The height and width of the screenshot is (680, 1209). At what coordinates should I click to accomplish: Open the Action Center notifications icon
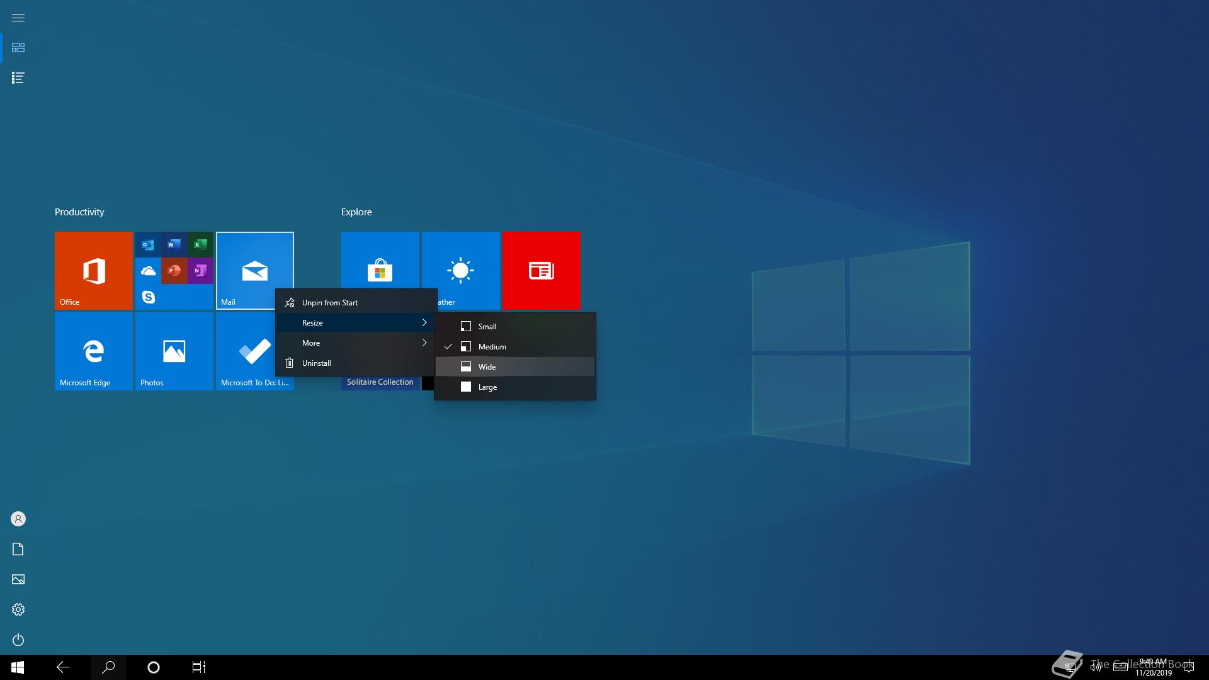1189,667
